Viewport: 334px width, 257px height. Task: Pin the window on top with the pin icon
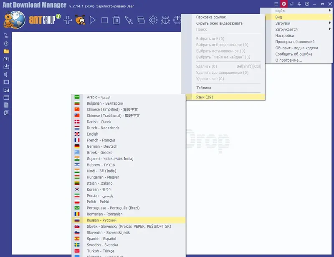299,4
